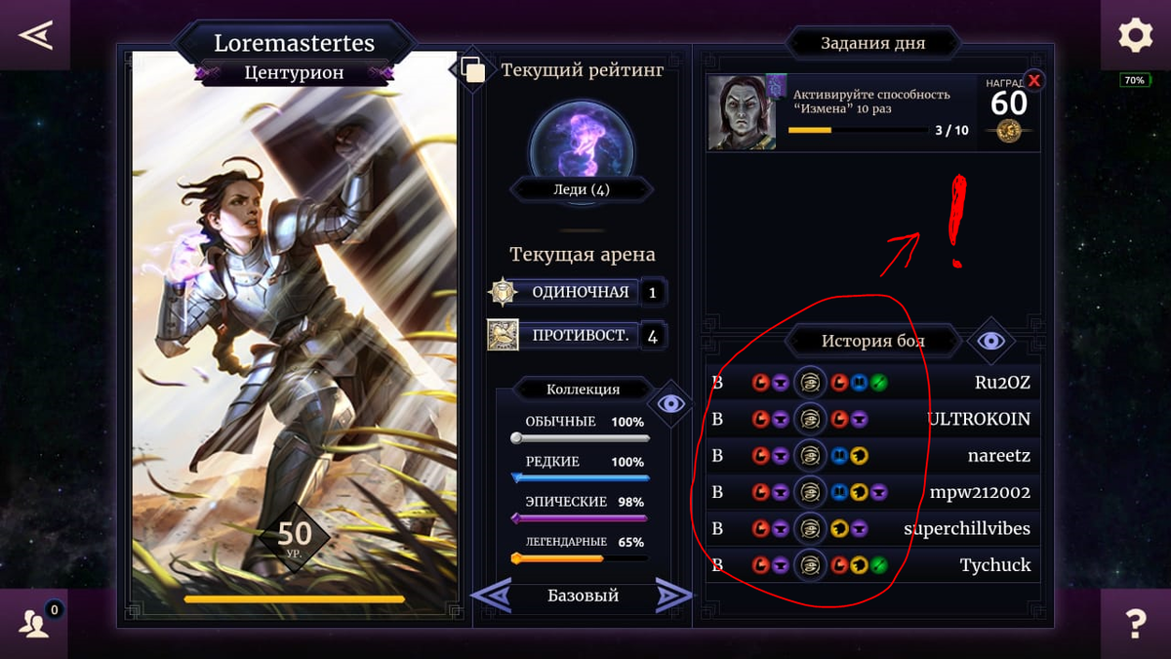Open settings with the gear icon

[x=1136, y=35]
